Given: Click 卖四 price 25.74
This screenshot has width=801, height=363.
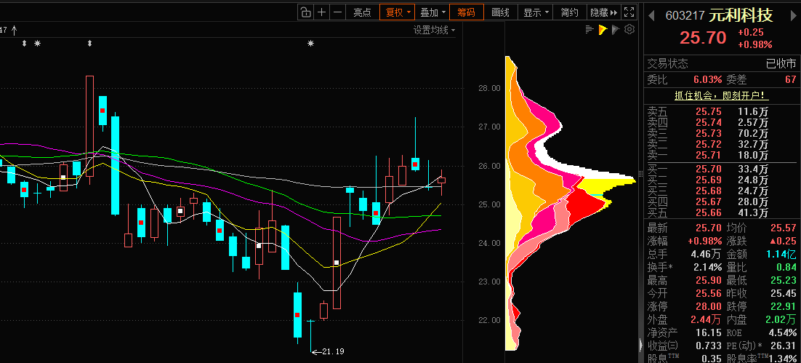Looking at the screenshot, I should pos(707,122).
